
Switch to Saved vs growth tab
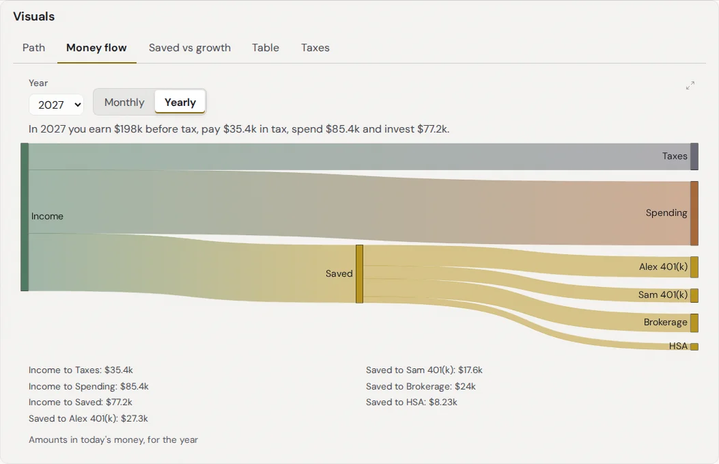[189, 48]
